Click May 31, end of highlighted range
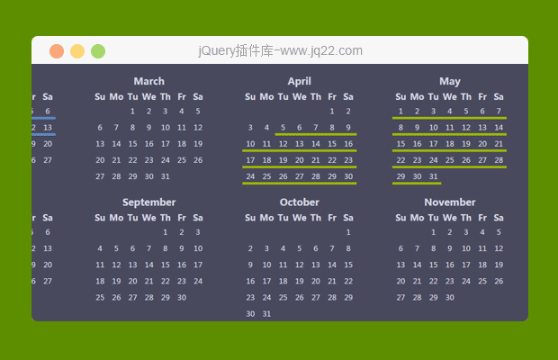Viewport: 558px width, 360px height. click(434, 176)
